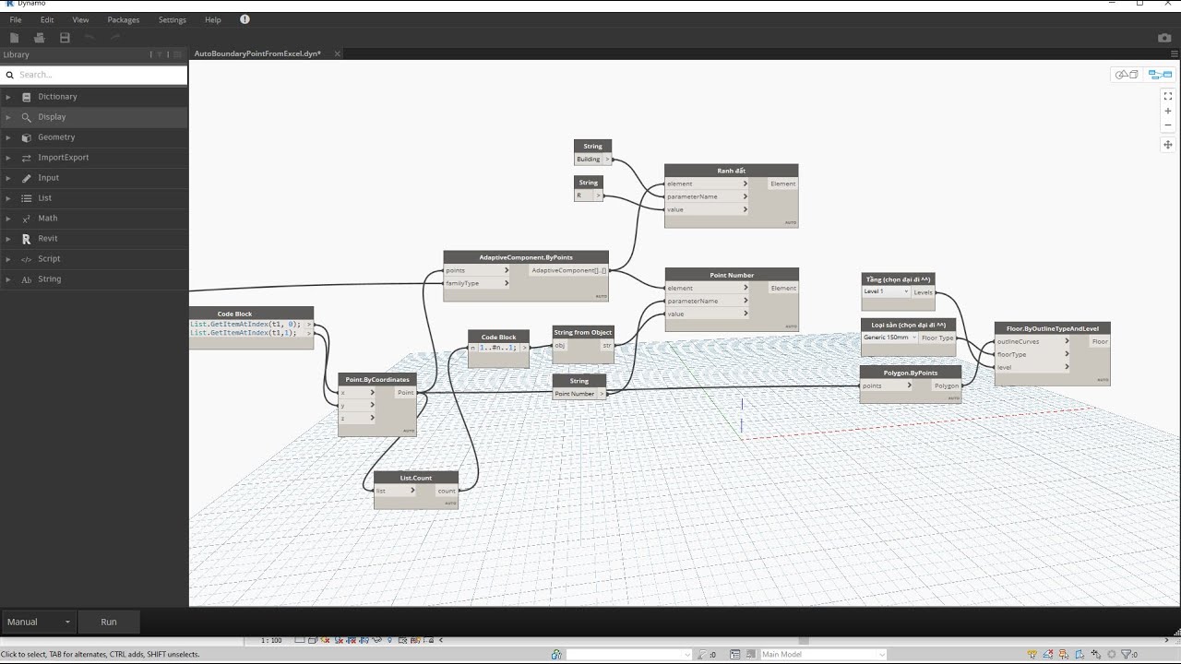Zoom in on the workspace
Screen dimensions: 1181x664
pyautogui.click(x=1167, y=111)
